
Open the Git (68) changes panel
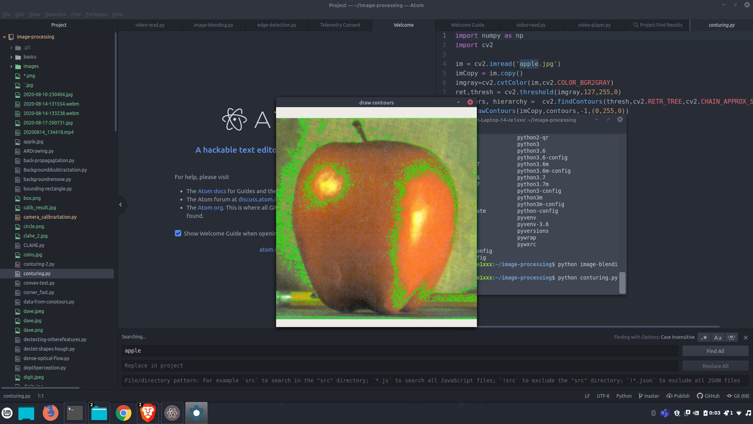(738, 396)
